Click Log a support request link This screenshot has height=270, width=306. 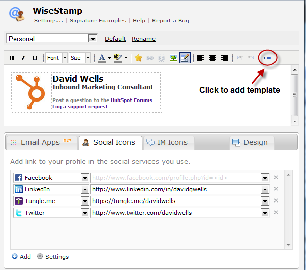coord(80,107)
